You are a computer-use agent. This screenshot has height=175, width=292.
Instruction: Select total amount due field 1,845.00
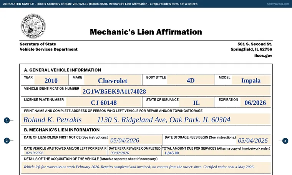click(x=216, y=153)
